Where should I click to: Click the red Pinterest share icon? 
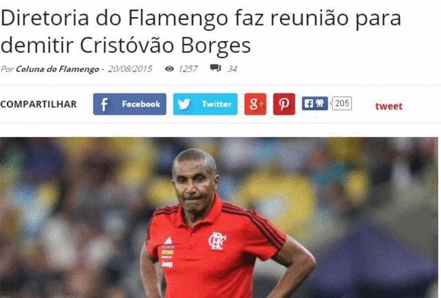pyautogui.click(x=284, y=104)
